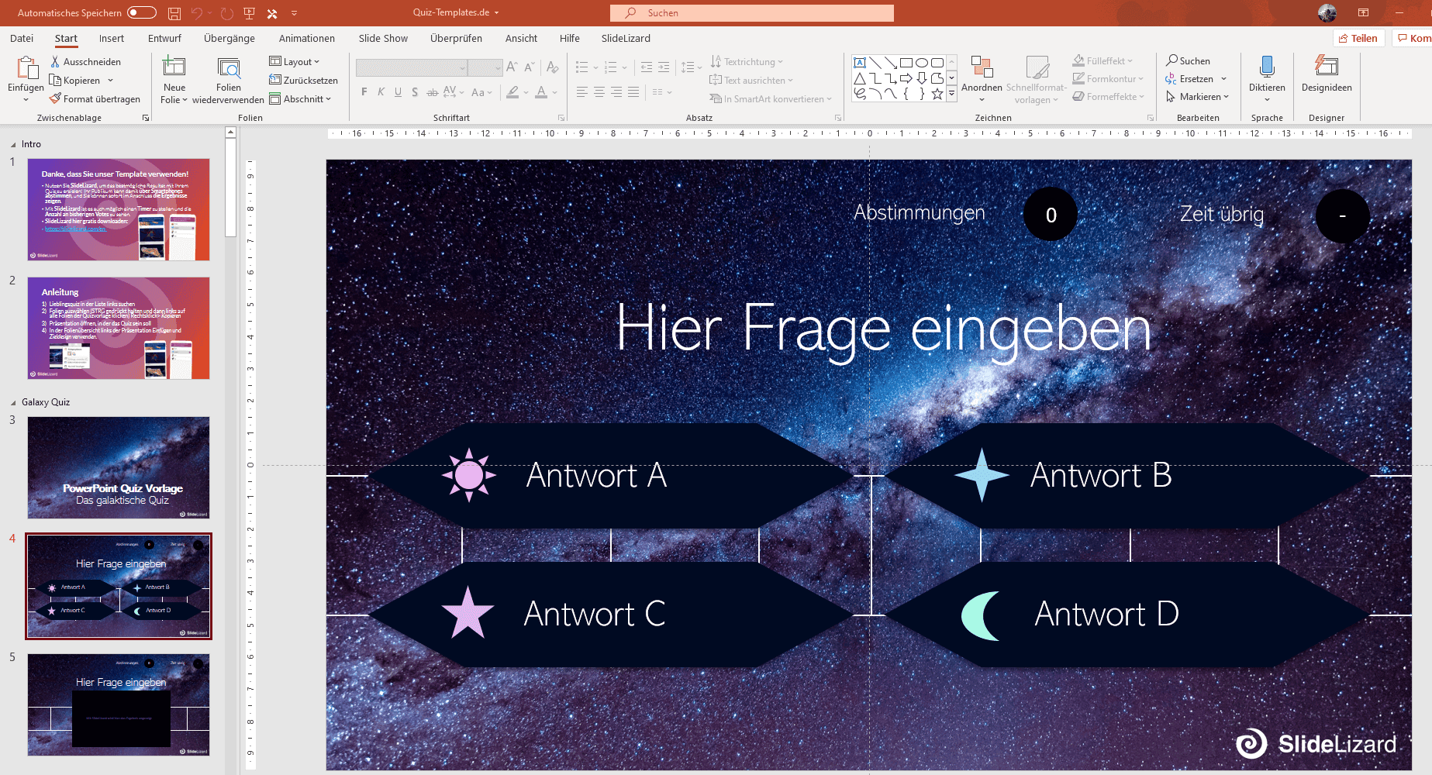Switch to the Entwurf tab

[x=164, y=38]
